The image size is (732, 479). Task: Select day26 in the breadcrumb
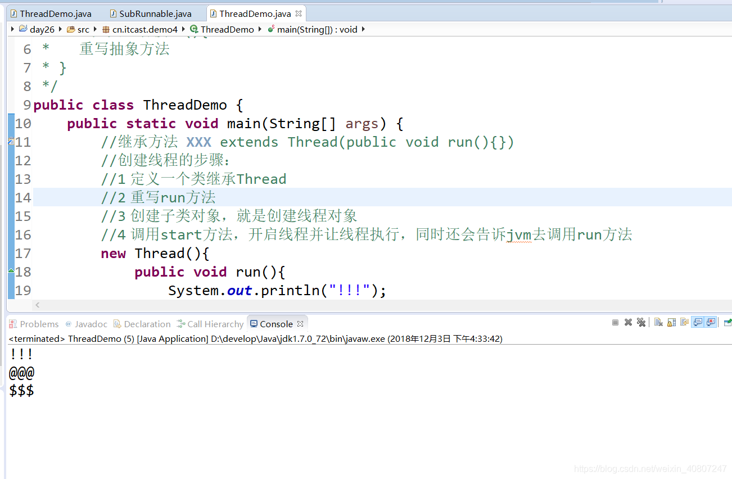(x=42, y=29)
